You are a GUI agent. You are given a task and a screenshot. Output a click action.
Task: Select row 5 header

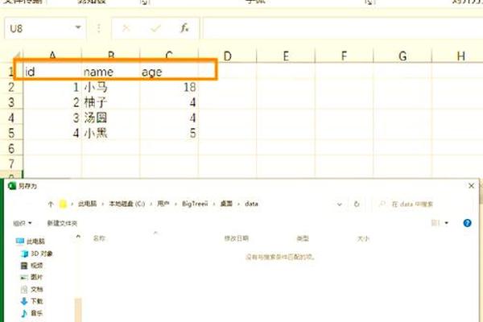coord(11,133)
